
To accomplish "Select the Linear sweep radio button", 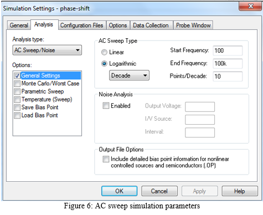I will coord(104,52).
